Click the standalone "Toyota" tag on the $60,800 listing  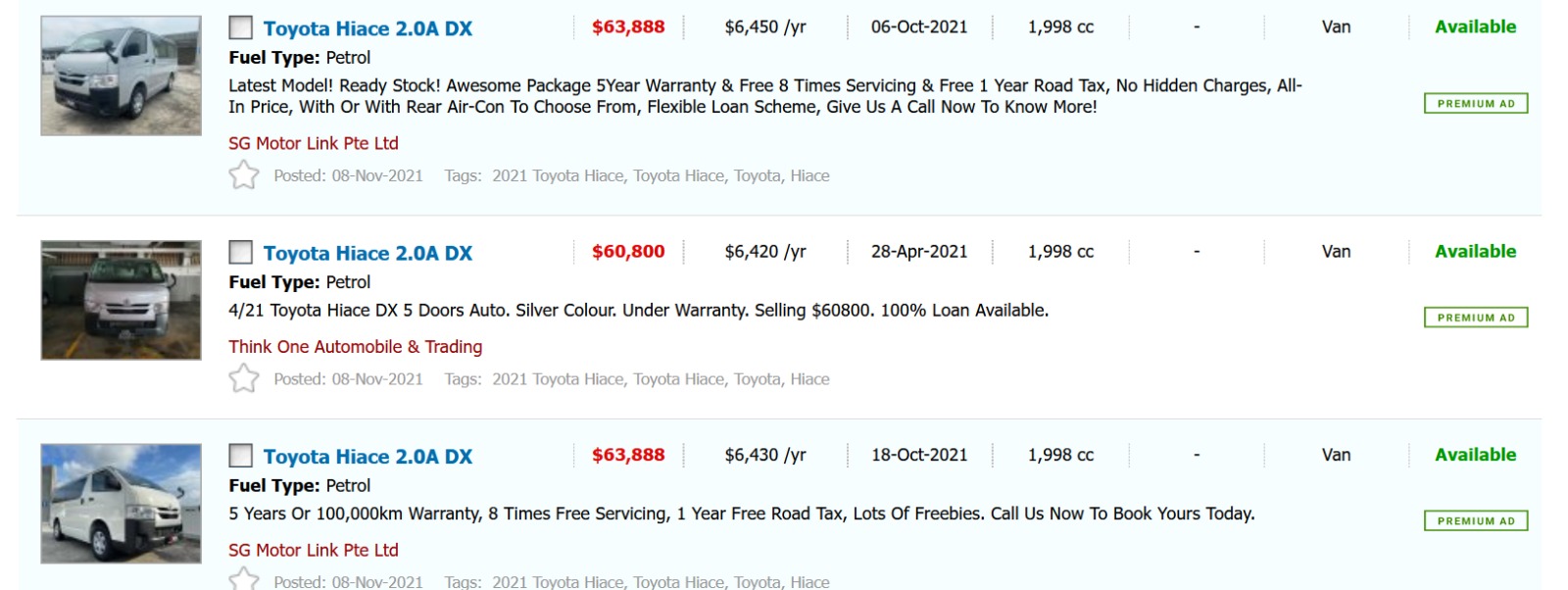click(758, 379)
